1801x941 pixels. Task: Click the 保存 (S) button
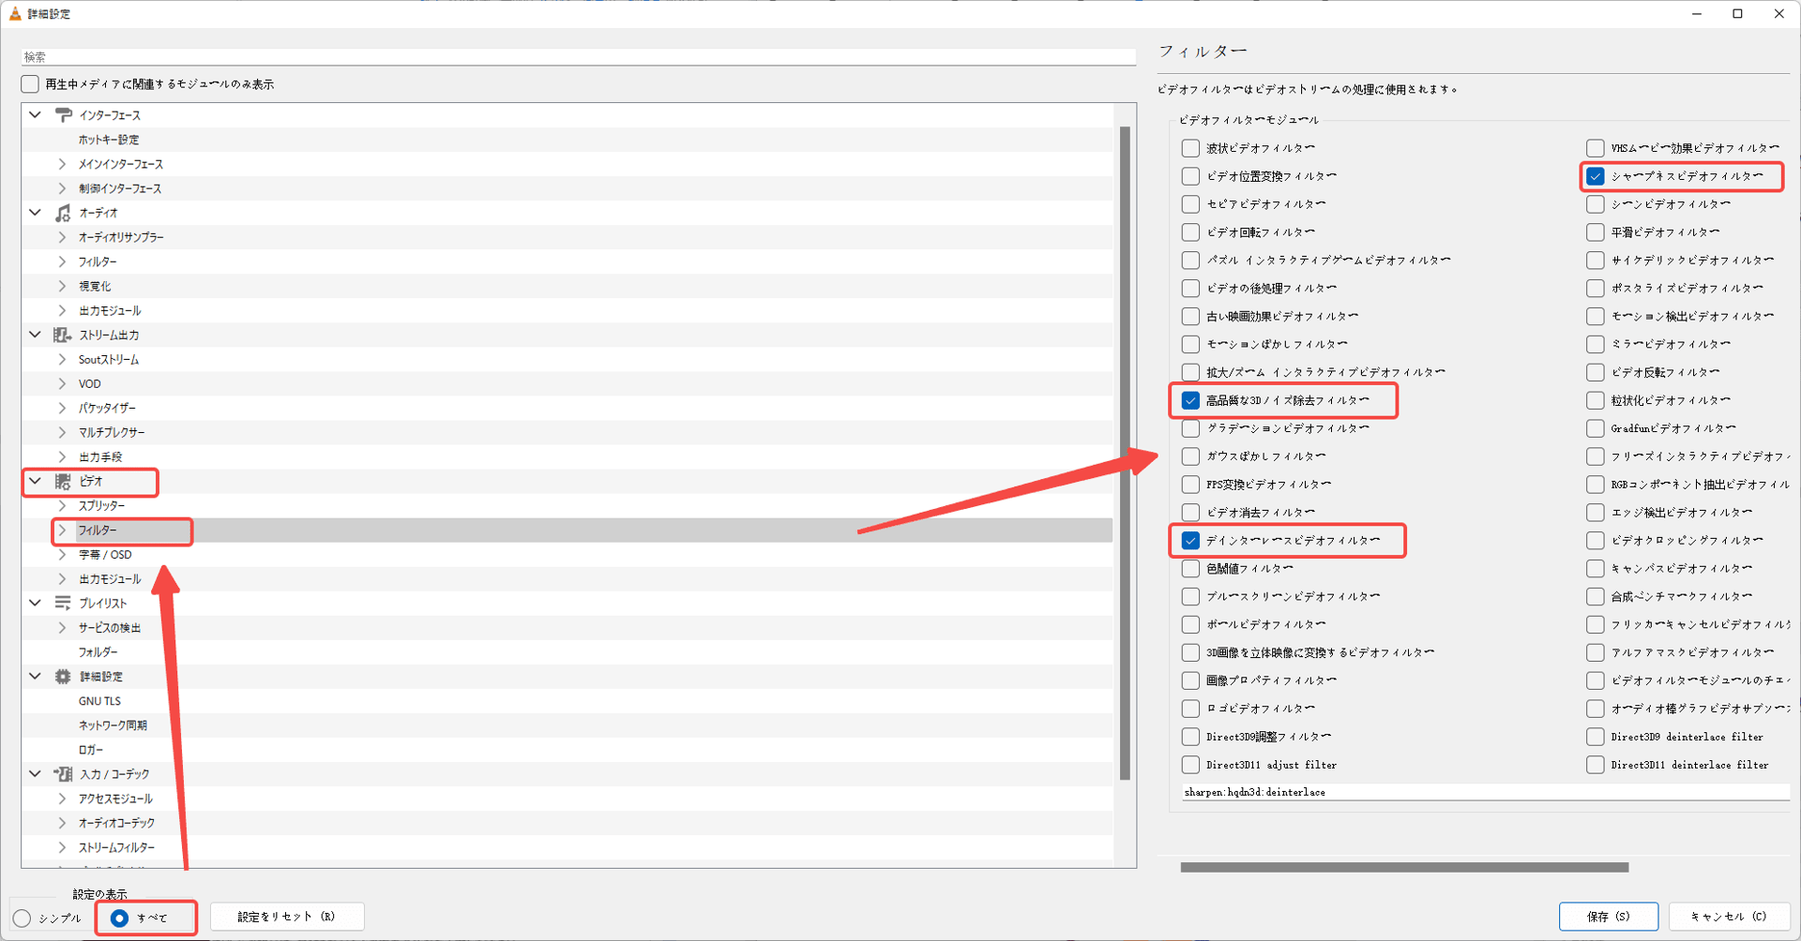(1608, 917)
